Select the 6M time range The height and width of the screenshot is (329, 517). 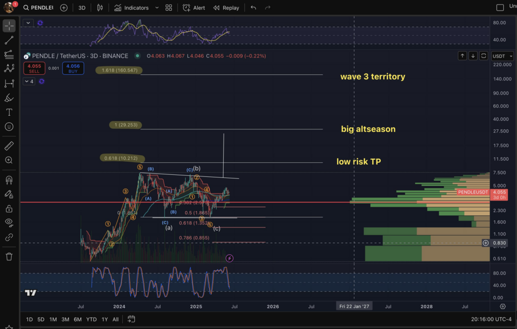pos(77,319)
